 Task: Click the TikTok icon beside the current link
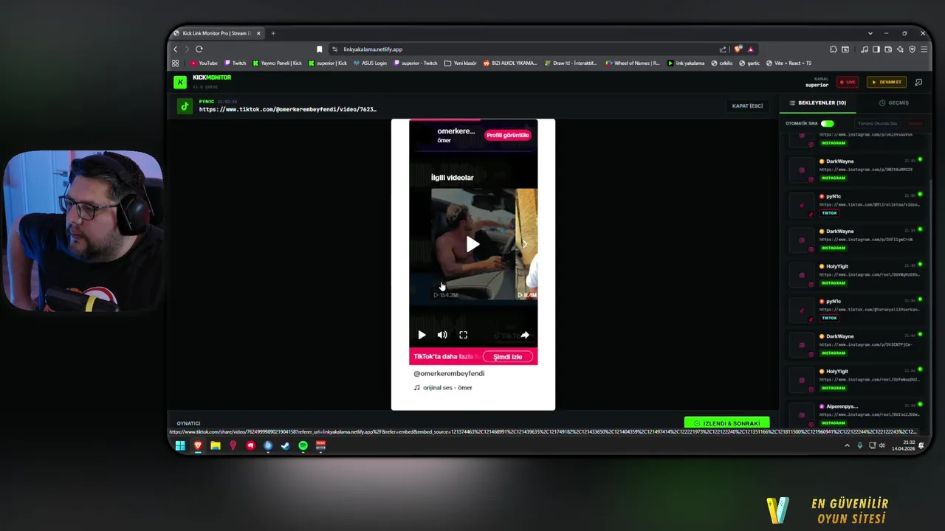pos(185,106)
